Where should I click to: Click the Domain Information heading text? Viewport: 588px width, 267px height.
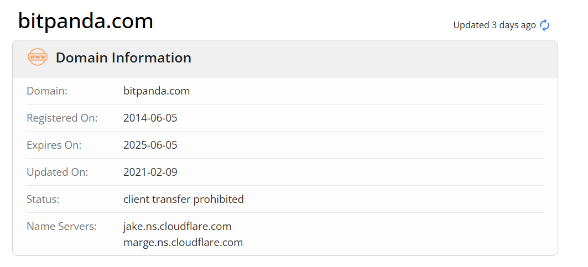(123, 57)
